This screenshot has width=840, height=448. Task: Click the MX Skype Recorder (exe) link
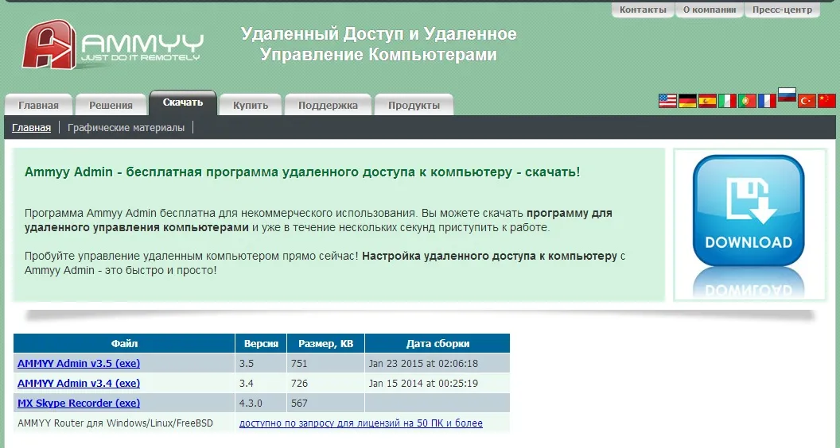tap(78, 404)
